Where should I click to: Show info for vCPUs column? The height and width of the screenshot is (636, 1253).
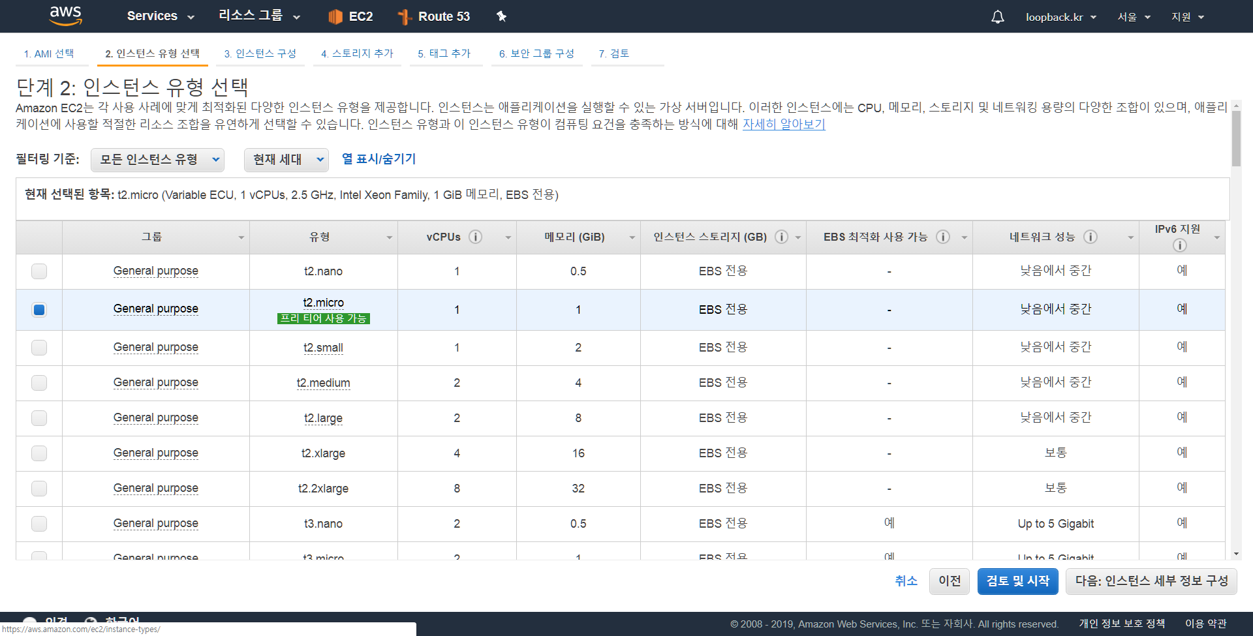pyautogui.click(x=476, y=237)
